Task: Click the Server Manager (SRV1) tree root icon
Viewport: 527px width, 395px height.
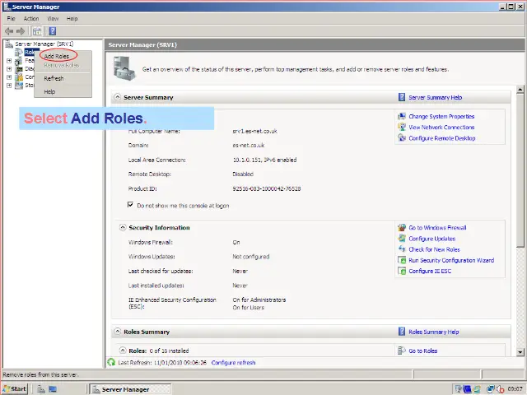Action: click(9, 44)
